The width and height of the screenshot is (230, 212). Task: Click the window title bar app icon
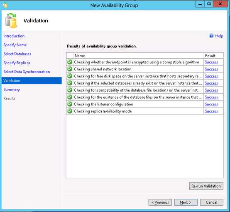point(5,5)
